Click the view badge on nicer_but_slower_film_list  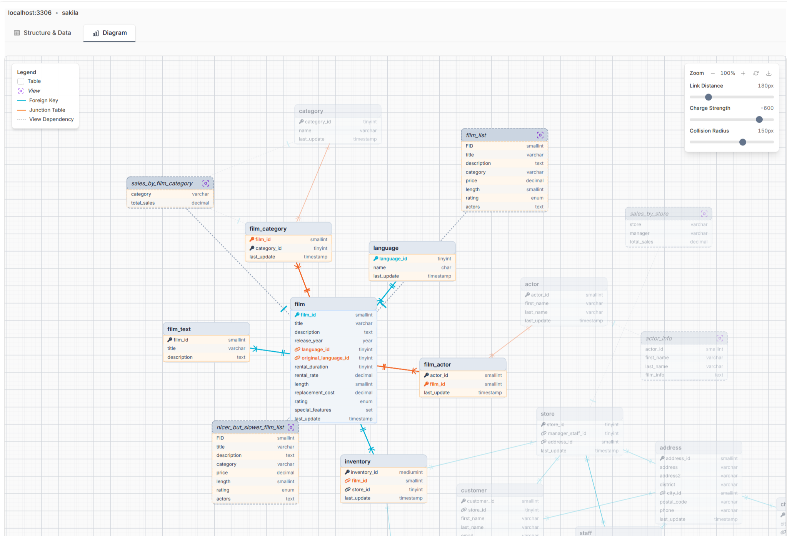(x=290, y=427)
